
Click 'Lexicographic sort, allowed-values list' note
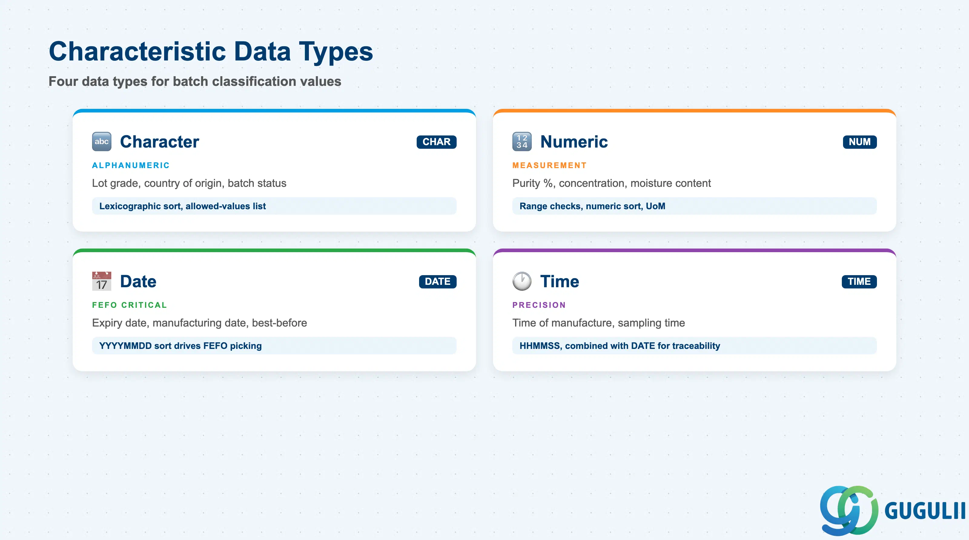(274, 206)
